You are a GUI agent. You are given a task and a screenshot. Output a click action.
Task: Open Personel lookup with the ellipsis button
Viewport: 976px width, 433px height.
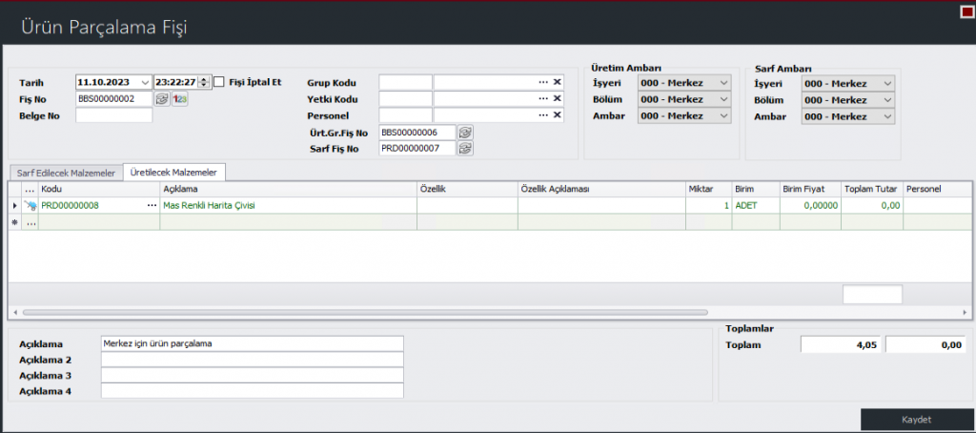(543, 115)
